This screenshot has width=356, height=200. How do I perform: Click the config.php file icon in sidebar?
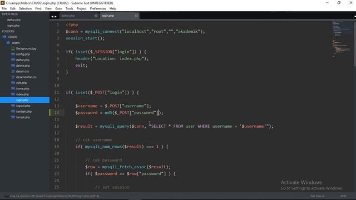(x=13, y=54)
